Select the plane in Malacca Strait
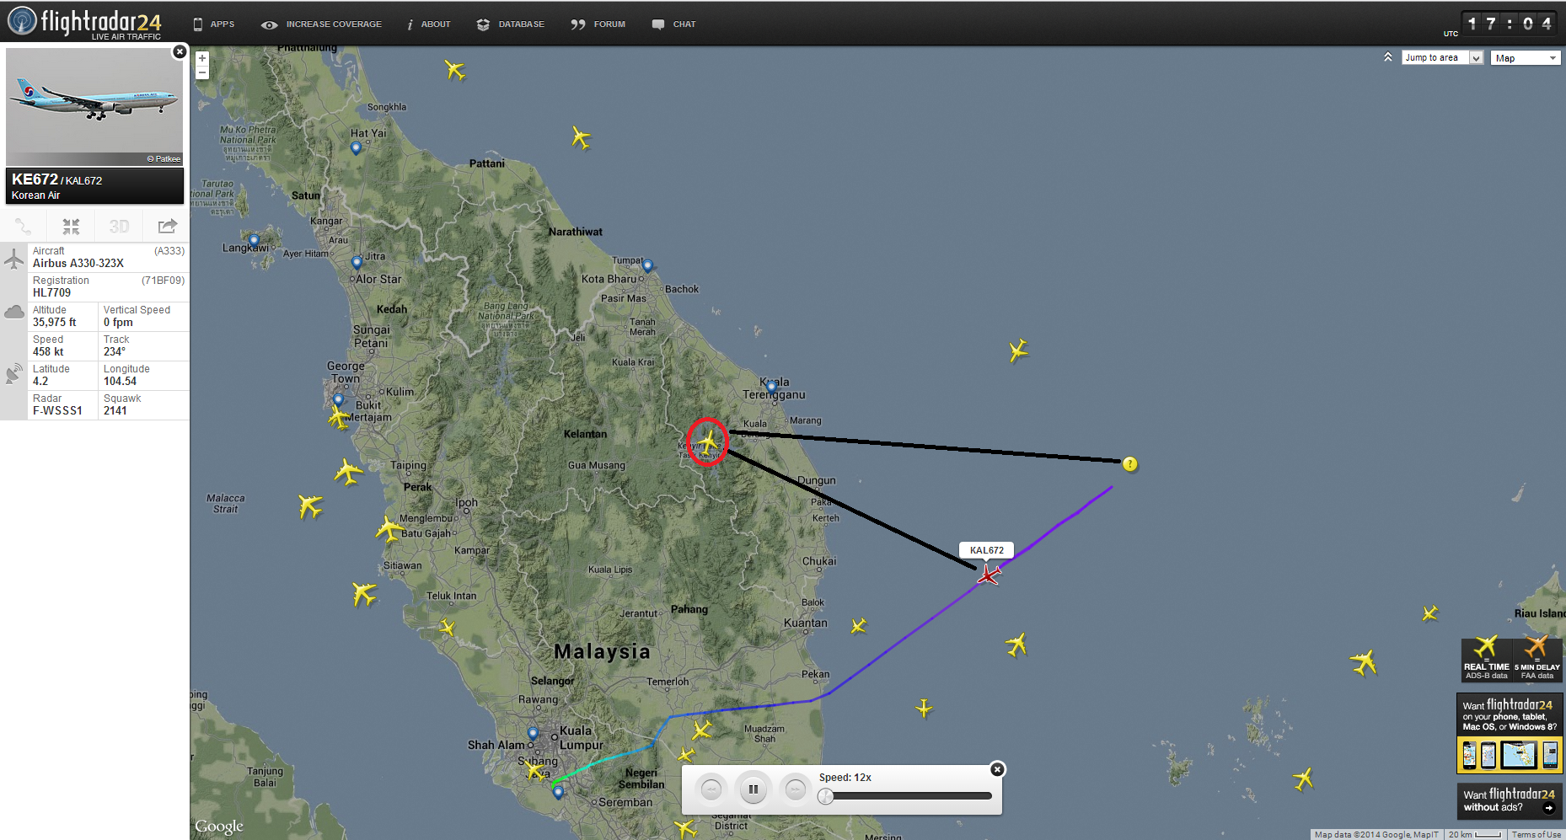The height and width of the screenshot is (840, 1566). 310,506
